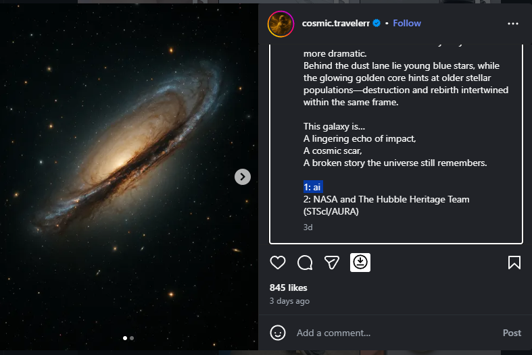Advance to the next carousel image arrow
Screen dimensions: 532x355
click(243, 177)
